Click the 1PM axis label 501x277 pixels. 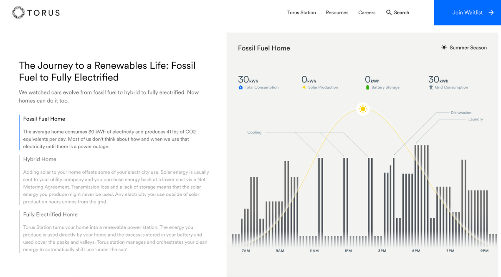[x=348, y=251]
